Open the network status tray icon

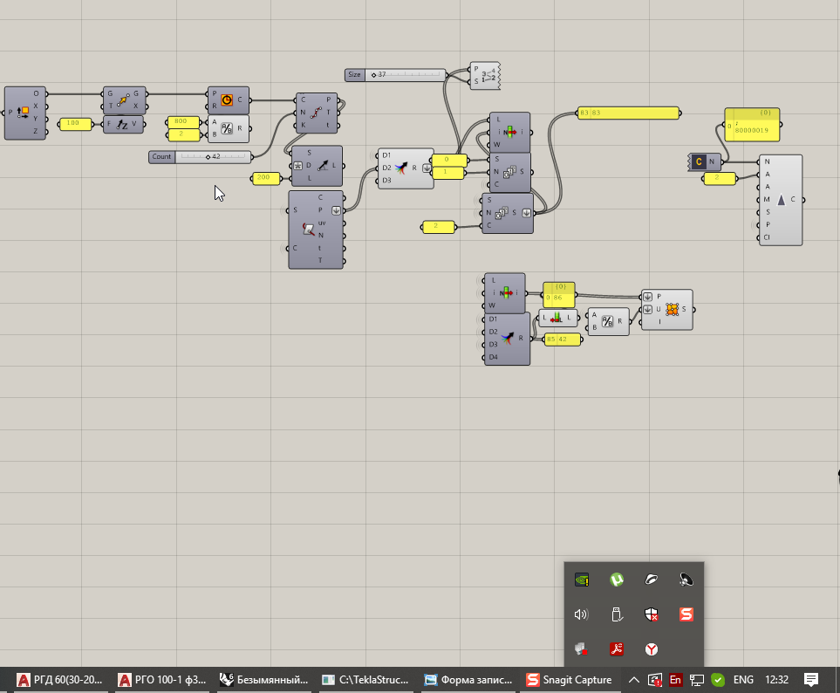coord(696,680)
